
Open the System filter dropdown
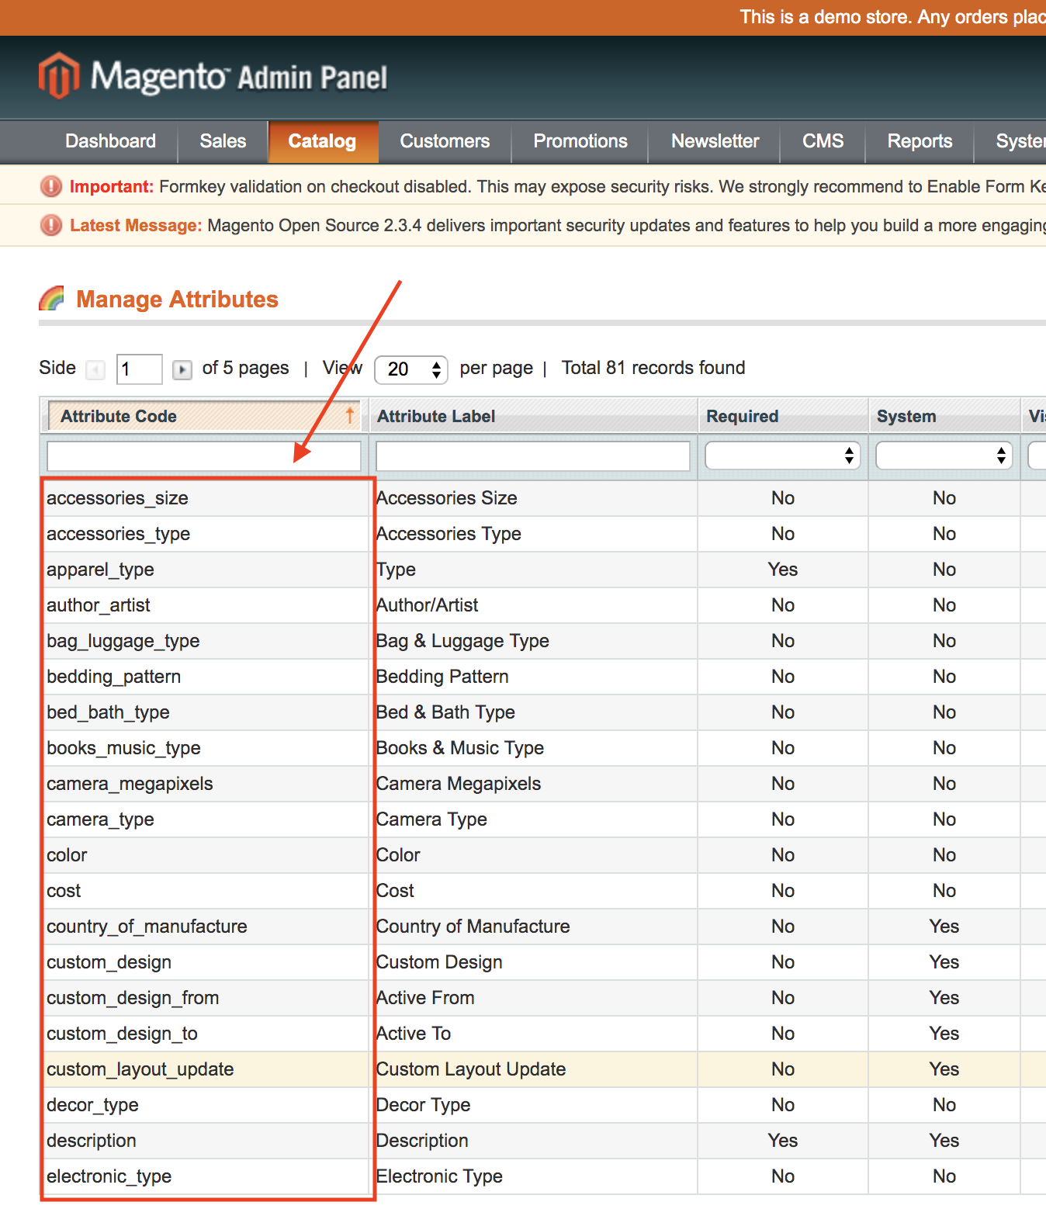pyautogui.click(x=944, y=456)
